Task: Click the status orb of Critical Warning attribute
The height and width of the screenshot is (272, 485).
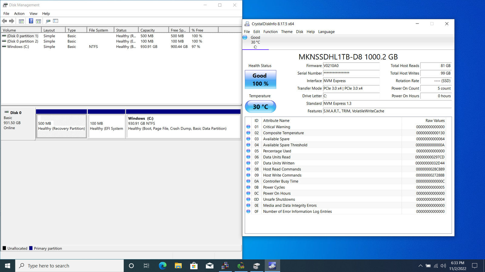Action: click(x=248, y=127)
